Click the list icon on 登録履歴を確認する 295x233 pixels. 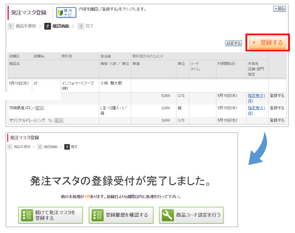(x=97, y=215)
